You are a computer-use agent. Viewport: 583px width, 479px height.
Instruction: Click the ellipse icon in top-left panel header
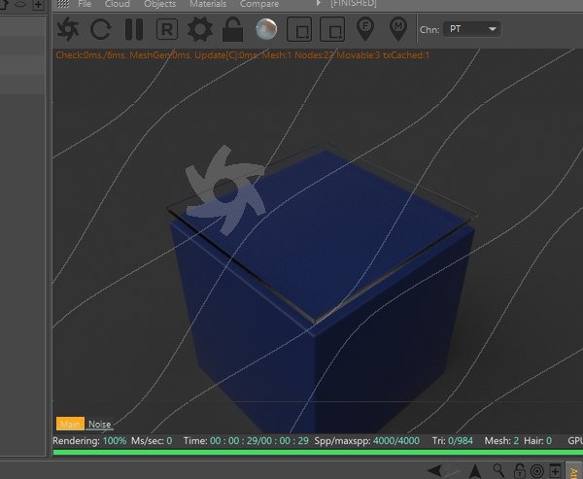click(x=20, y=4)
